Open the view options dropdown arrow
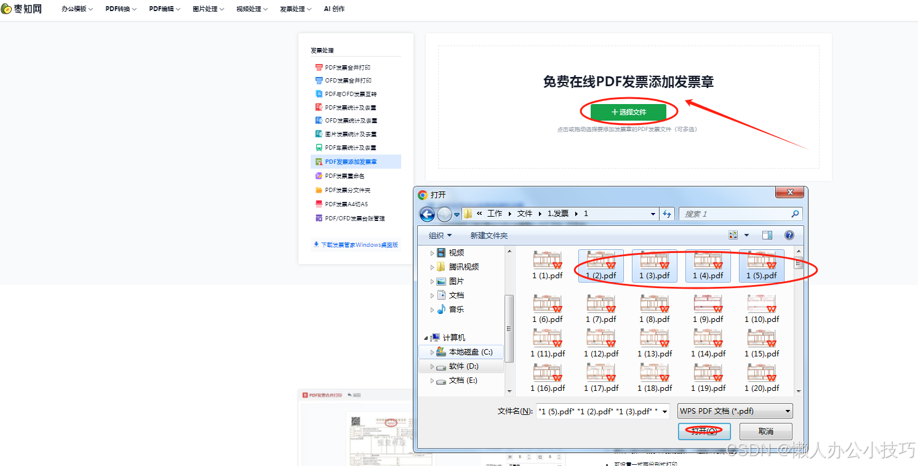Screen dimensions: 918x466 [x=747, y=235]
